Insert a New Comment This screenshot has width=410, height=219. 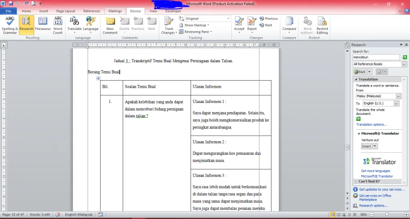coord(110,25)
